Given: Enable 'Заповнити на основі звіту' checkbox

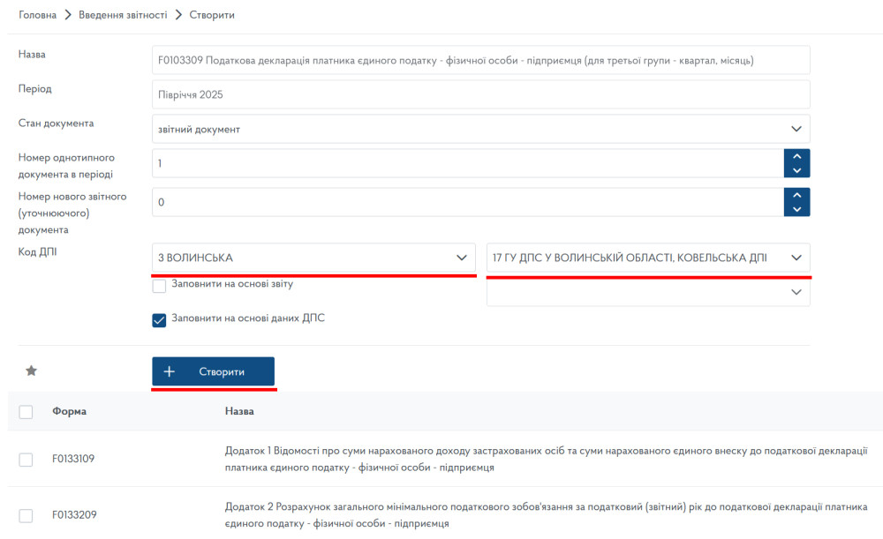Looking at the screenshot, I should [x=159, y=285].
